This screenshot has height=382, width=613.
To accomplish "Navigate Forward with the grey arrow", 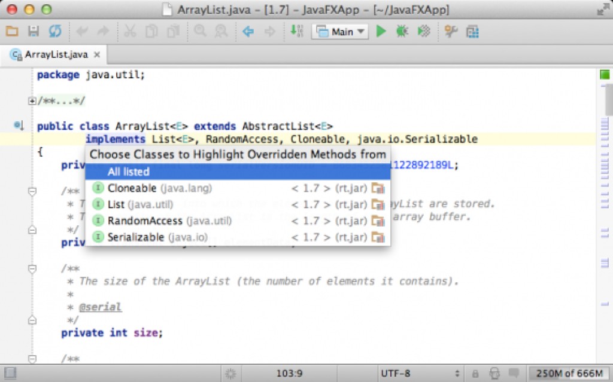I will 270,31.
